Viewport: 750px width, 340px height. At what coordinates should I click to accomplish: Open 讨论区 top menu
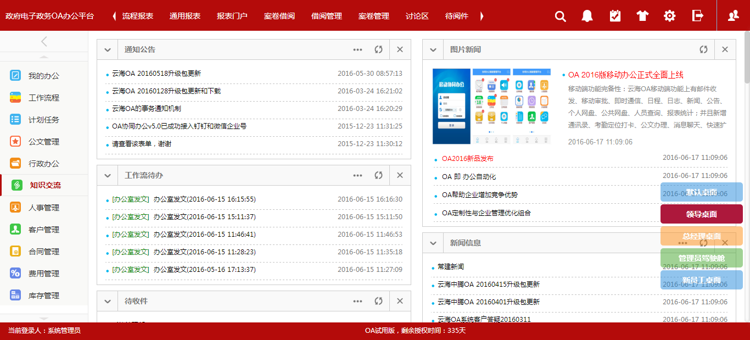417,16
